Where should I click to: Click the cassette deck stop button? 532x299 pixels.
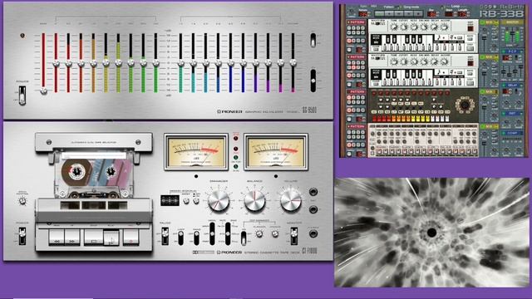click(x=94, y=236)
